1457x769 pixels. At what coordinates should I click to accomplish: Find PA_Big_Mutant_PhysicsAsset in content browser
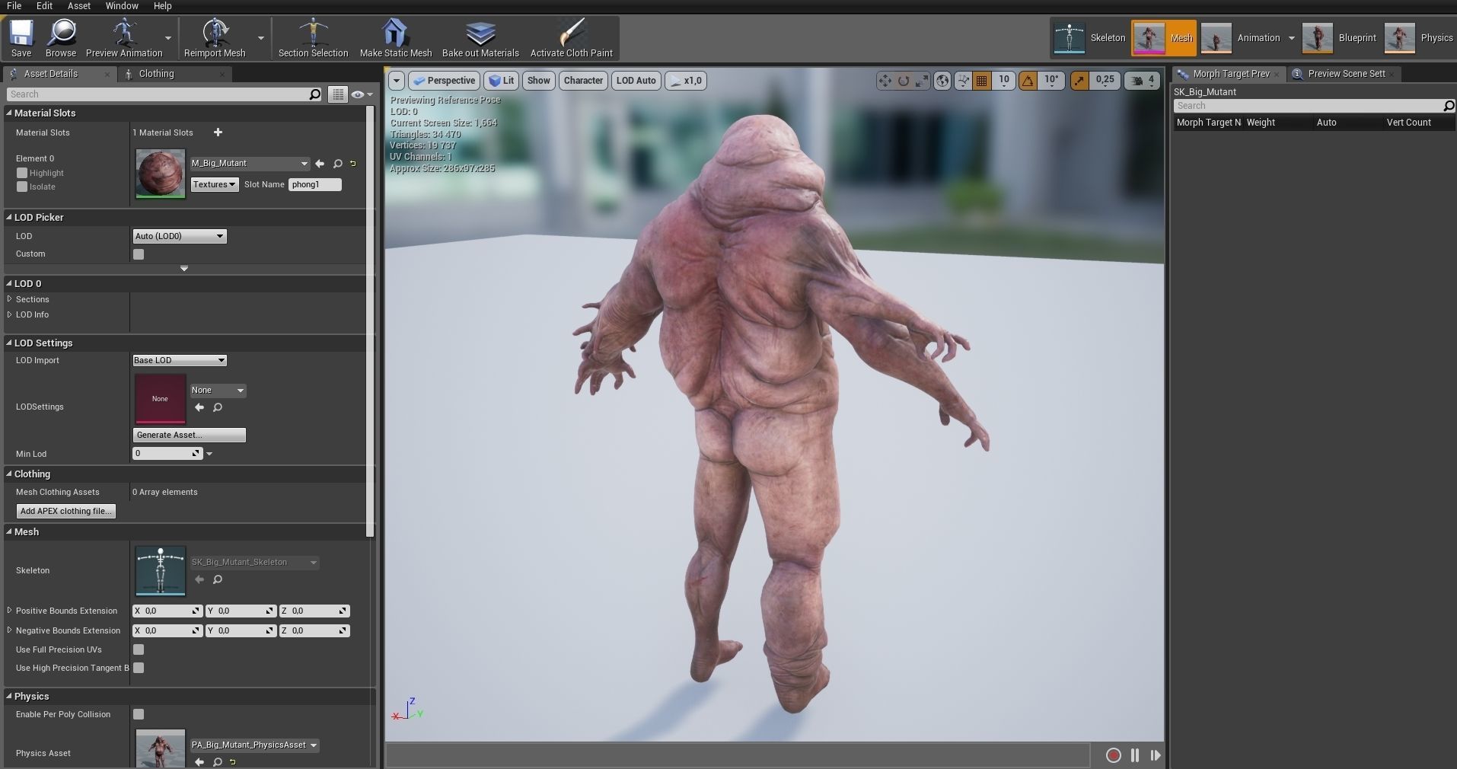tap(218, 761)
